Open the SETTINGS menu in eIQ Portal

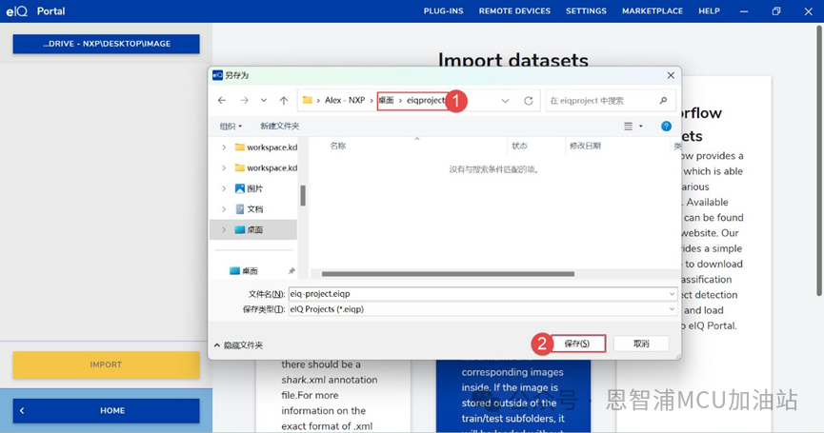tap(586, 11)
